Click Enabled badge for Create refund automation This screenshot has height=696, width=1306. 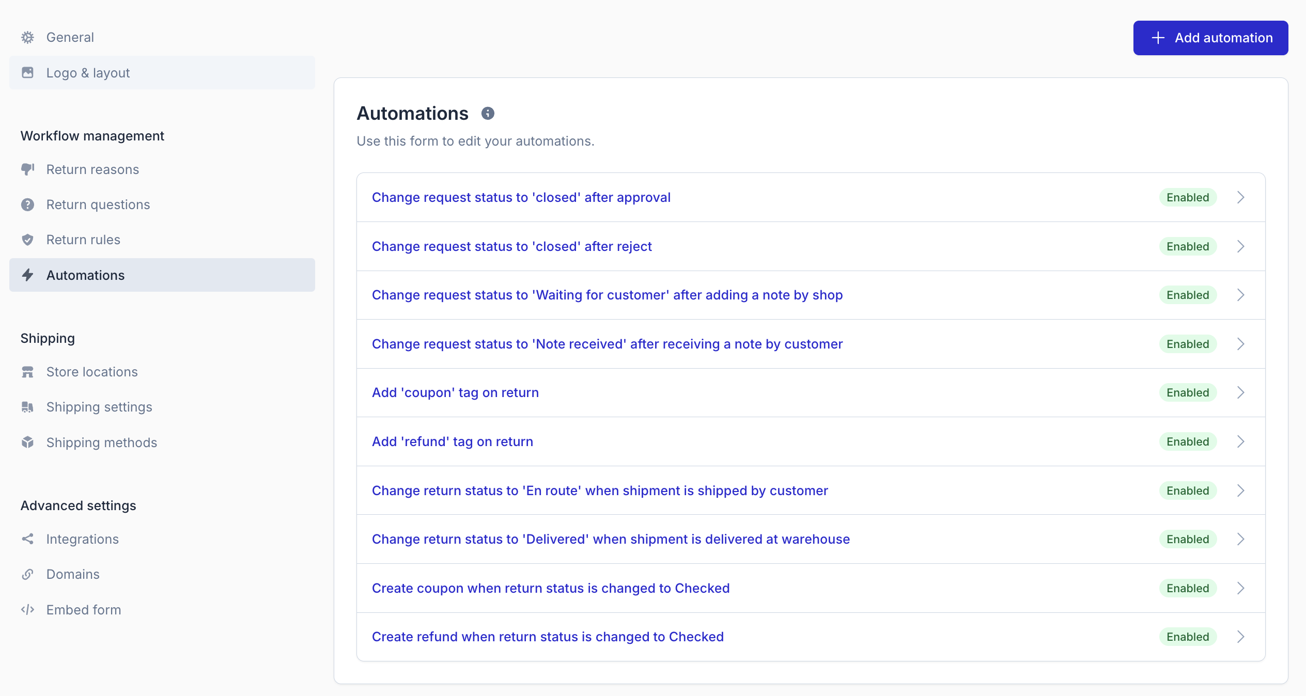coord(1188,637)
